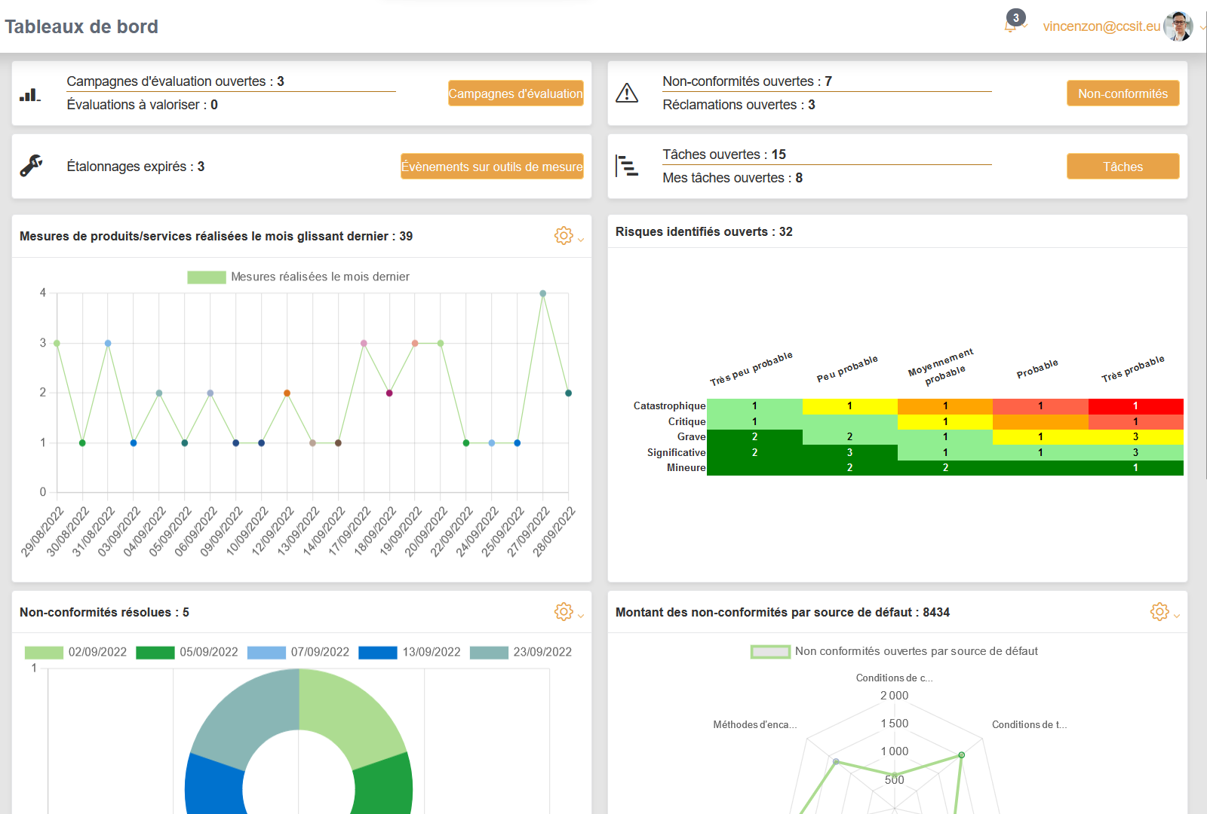Click the green 02/09/2022 color swatch
Viewport: 1207px width, 814px height.
tap(43, 652)
